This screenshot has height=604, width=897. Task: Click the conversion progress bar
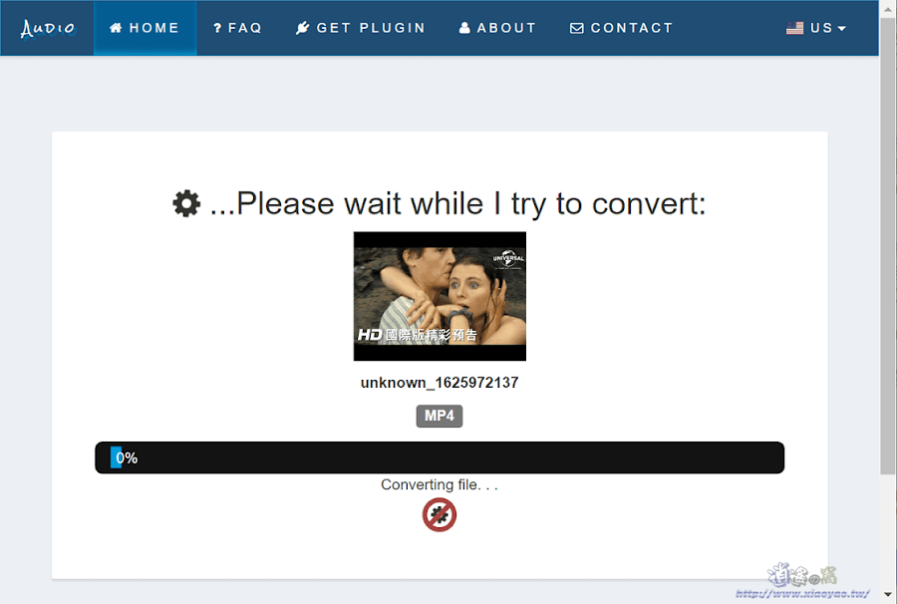(440, 457)
